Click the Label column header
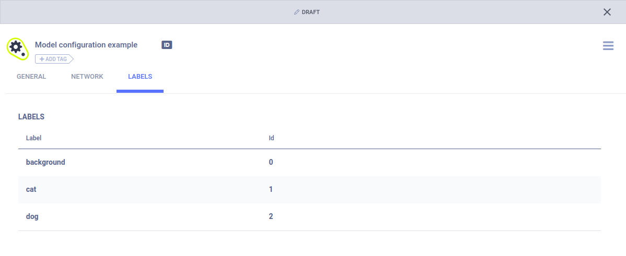 [34, 138]
